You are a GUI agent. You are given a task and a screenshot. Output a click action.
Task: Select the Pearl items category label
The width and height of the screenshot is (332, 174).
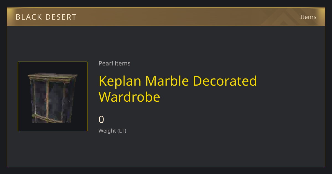coord(115,63)
